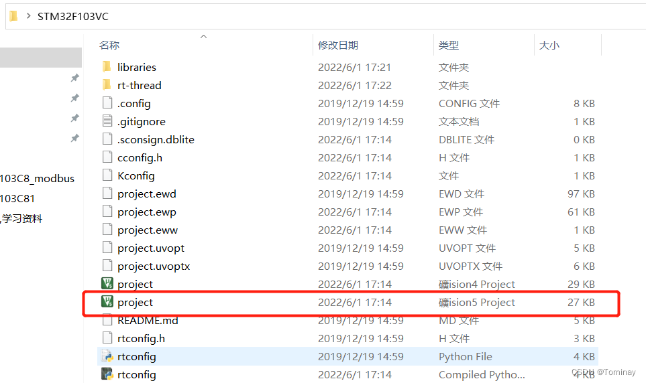Sort by the 修改日期 column header
Viewport: 646px width, 383px height.
pos(338,46)
